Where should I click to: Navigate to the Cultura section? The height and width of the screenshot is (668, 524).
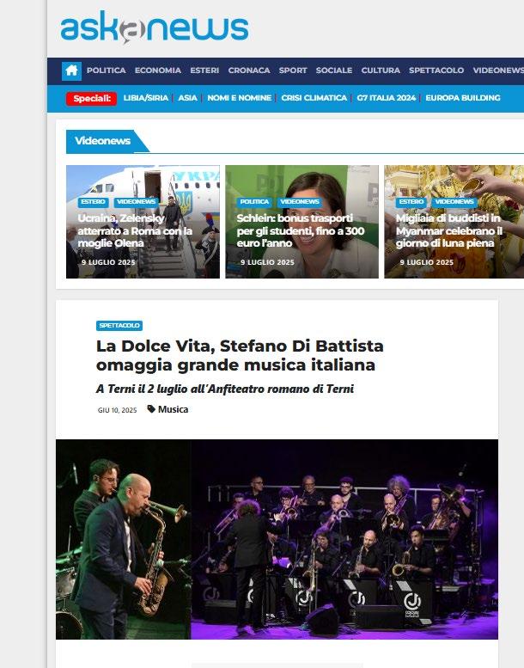tap(381, 70)
